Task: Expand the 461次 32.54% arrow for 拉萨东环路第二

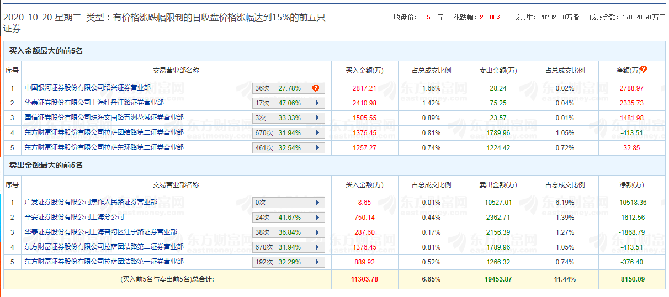Action: point(317,148)
